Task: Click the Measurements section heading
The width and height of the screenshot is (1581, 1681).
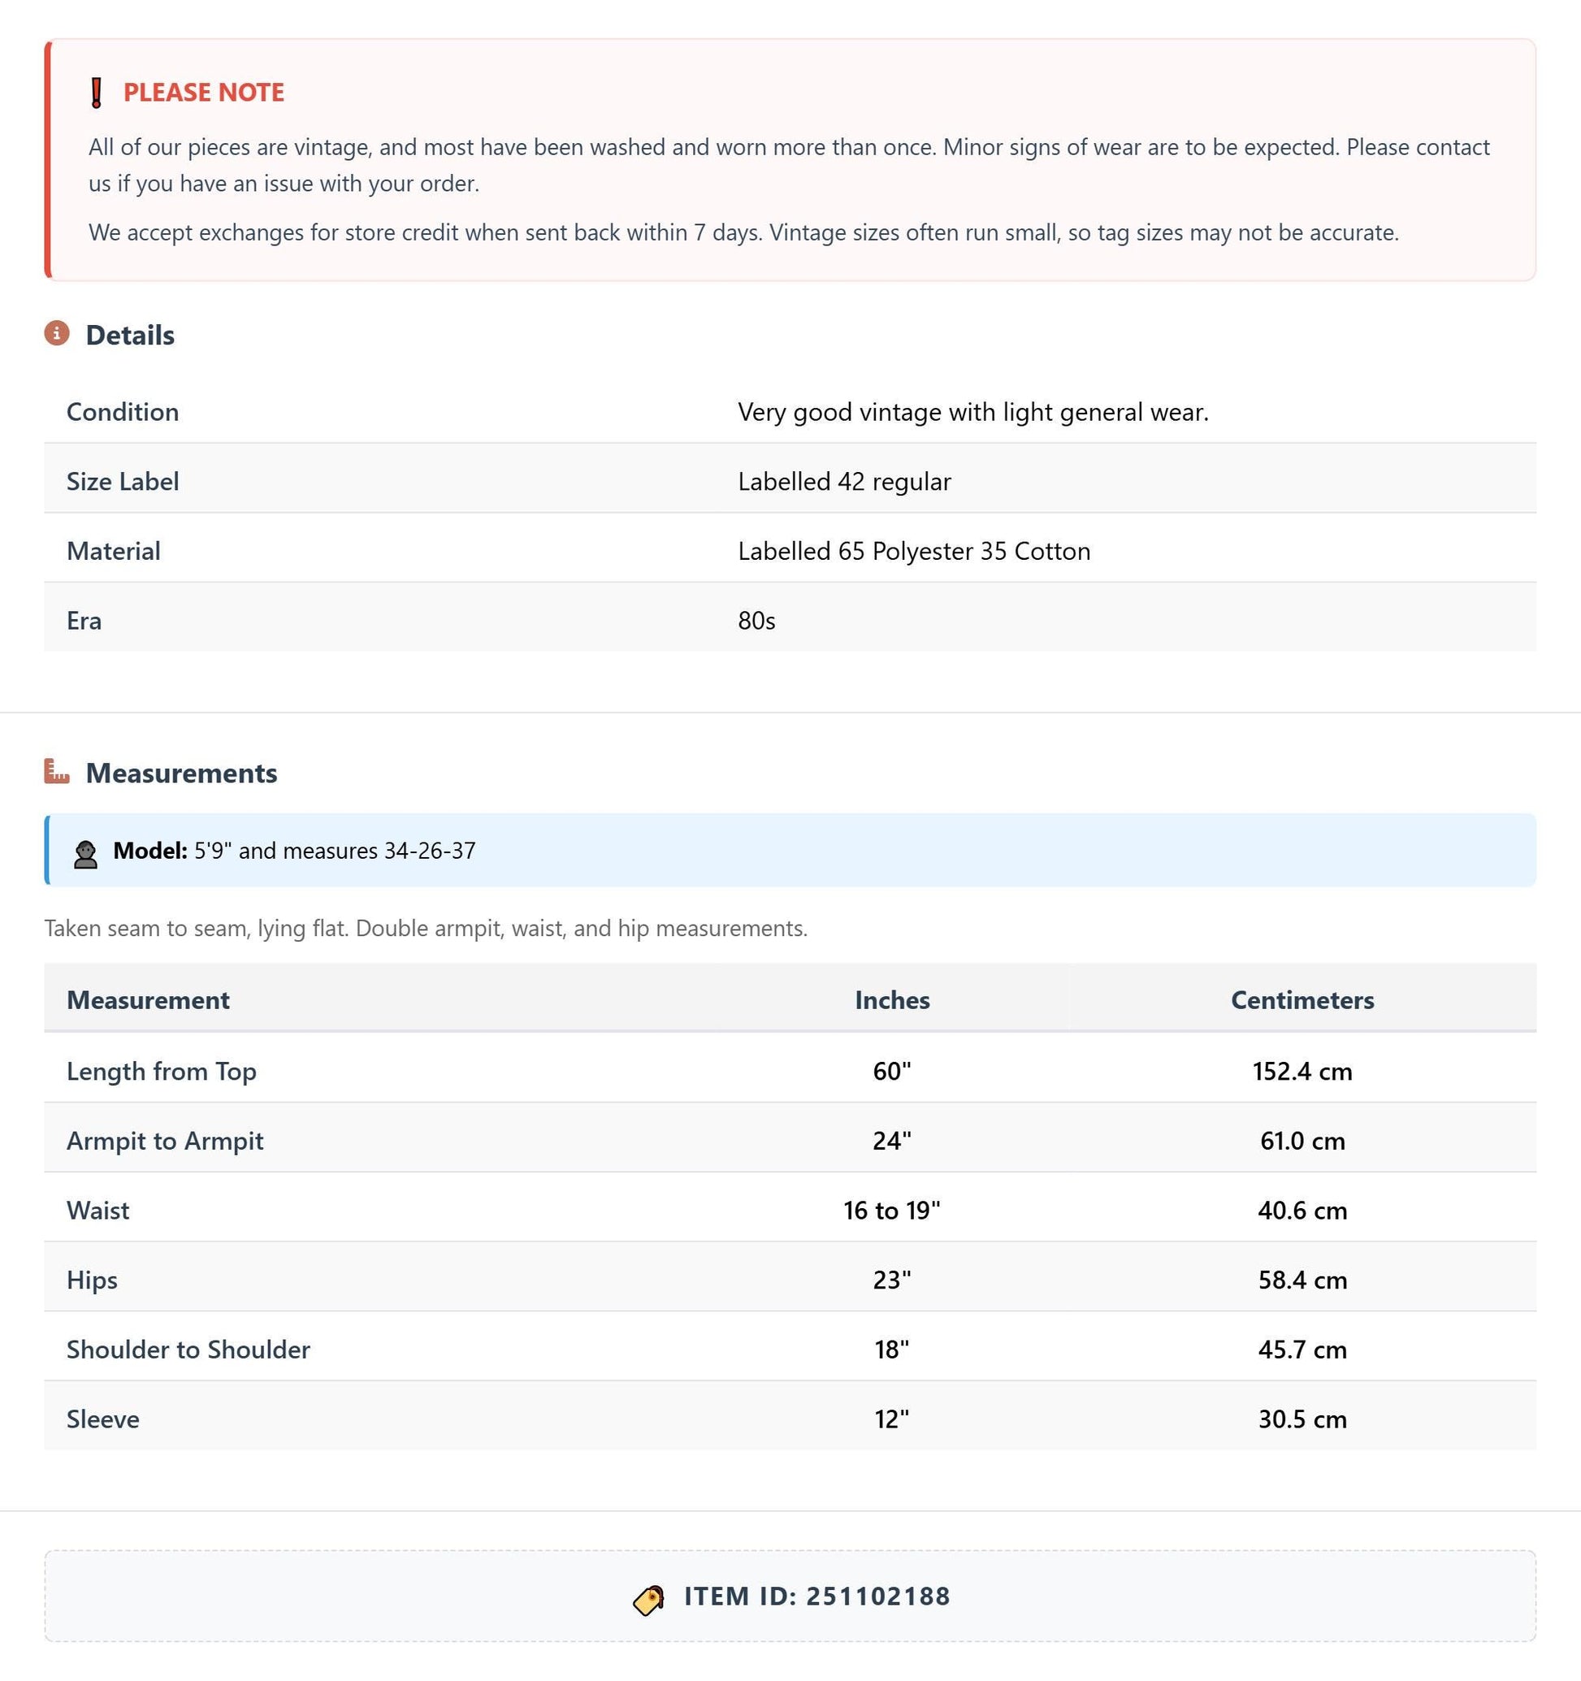Action: click(x=182, y=773)
